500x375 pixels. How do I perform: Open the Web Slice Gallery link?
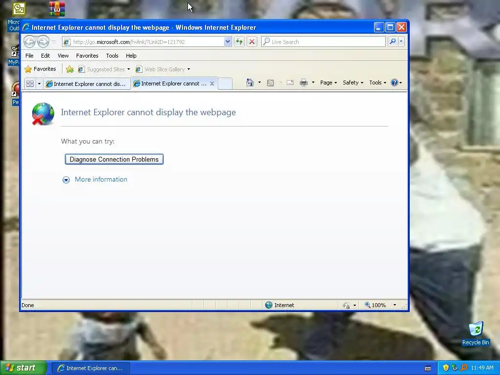coord(161,69)
